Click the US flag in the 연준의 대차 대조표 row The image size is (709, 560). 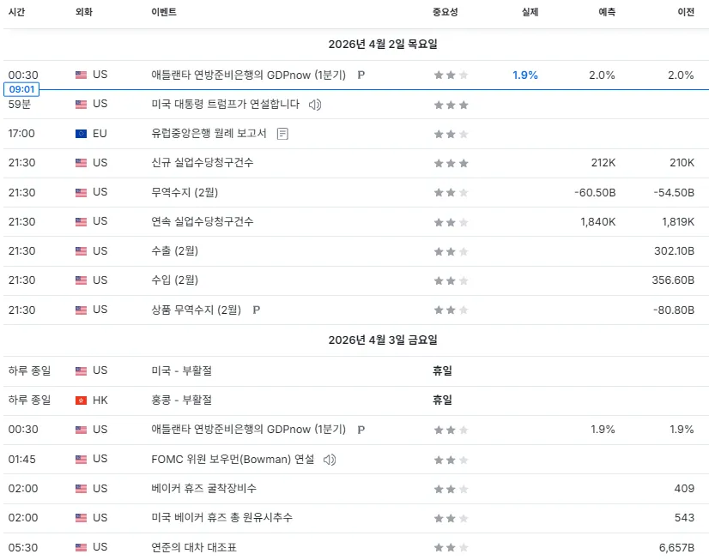click(81, 547)
